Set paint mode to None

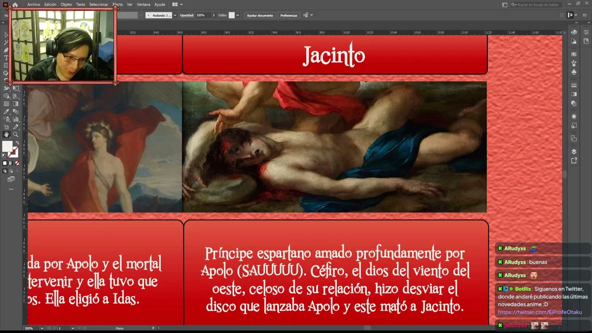coord(17,163)
